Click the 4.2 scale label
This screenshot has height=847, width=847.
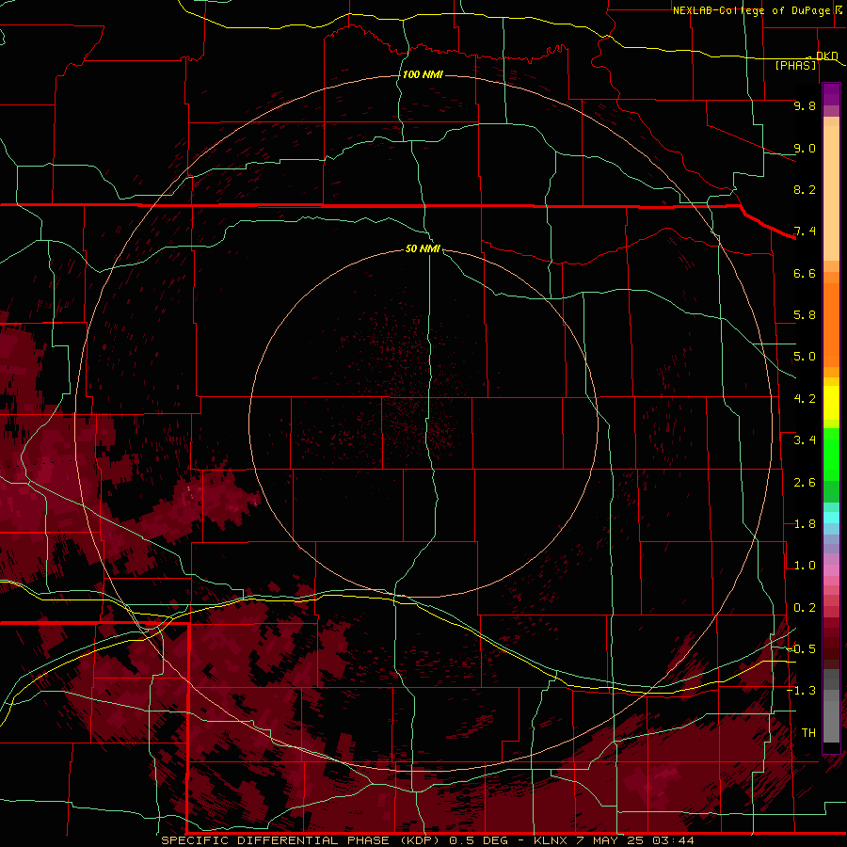(805, 399)
